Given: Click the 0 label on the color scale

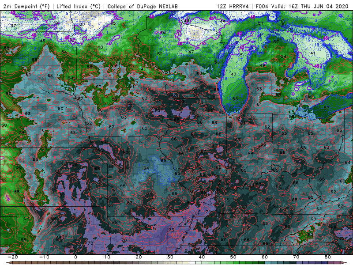Looking at the screenshot, I should (75, 257).
